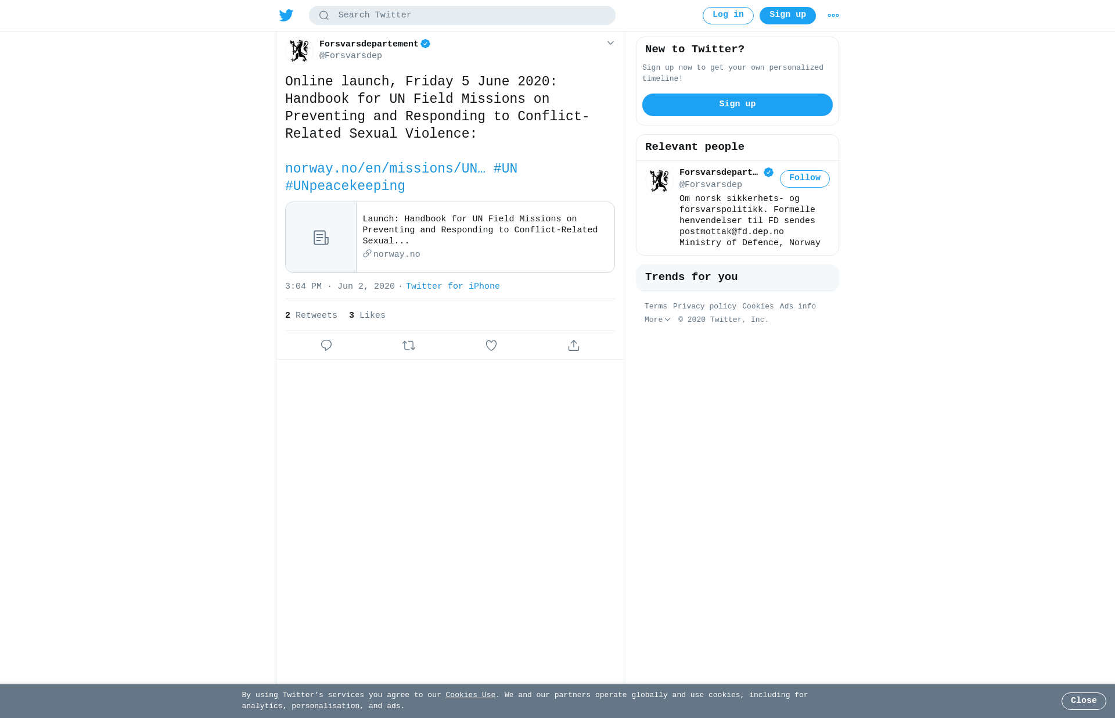The width and height of the screenshot is (1115, 718).
Task: Click Sign up in the top bar
Action: pos(787,16)
